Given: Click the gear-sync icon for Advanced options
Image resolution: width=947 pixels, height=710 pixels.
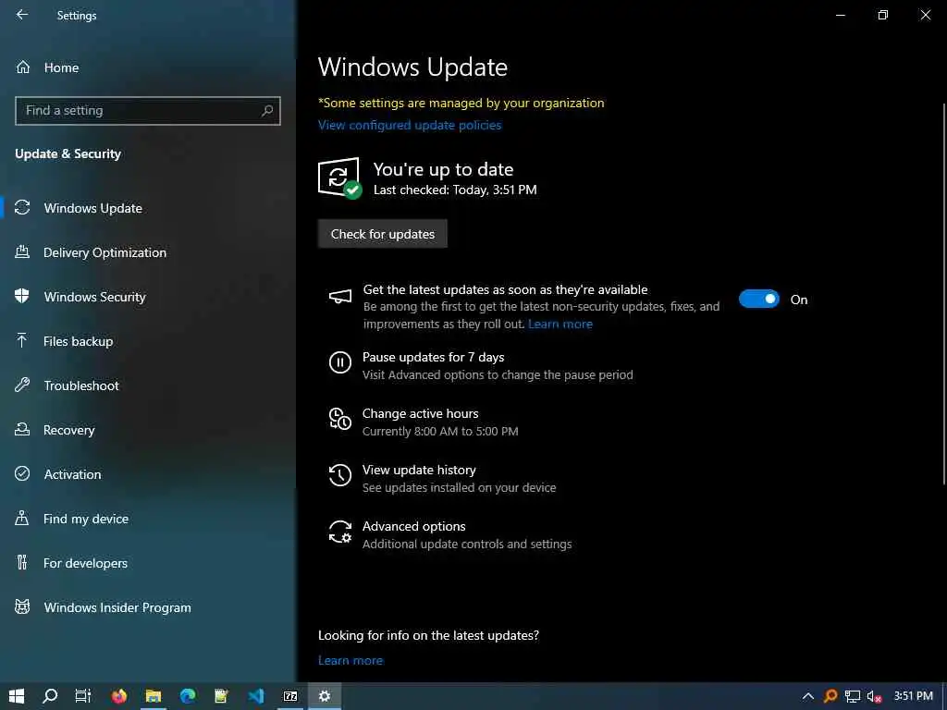Looking at the screenshot, I should (340, 532).
